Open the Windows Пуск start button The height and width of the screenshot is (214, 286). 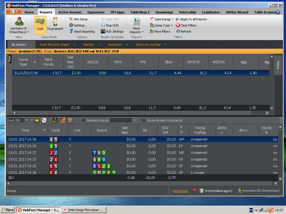tap(8, 210)
